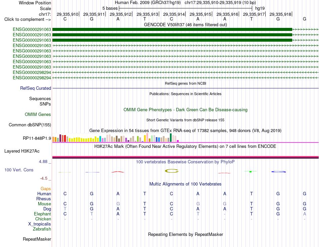This screenshot has width=319, height=247.
Task: Click the Dog alignment row label
Action: click(47, 209)
